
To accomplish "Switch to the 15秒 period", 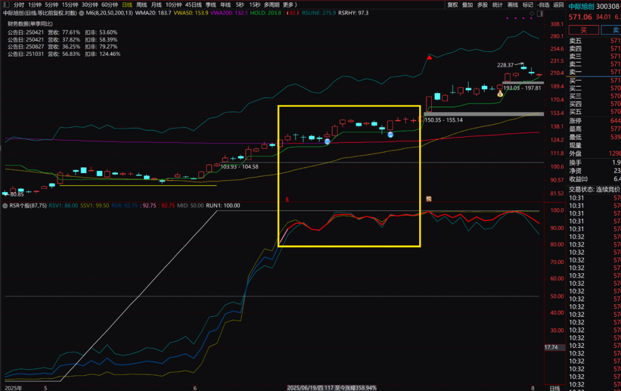I will coord(255,5).
